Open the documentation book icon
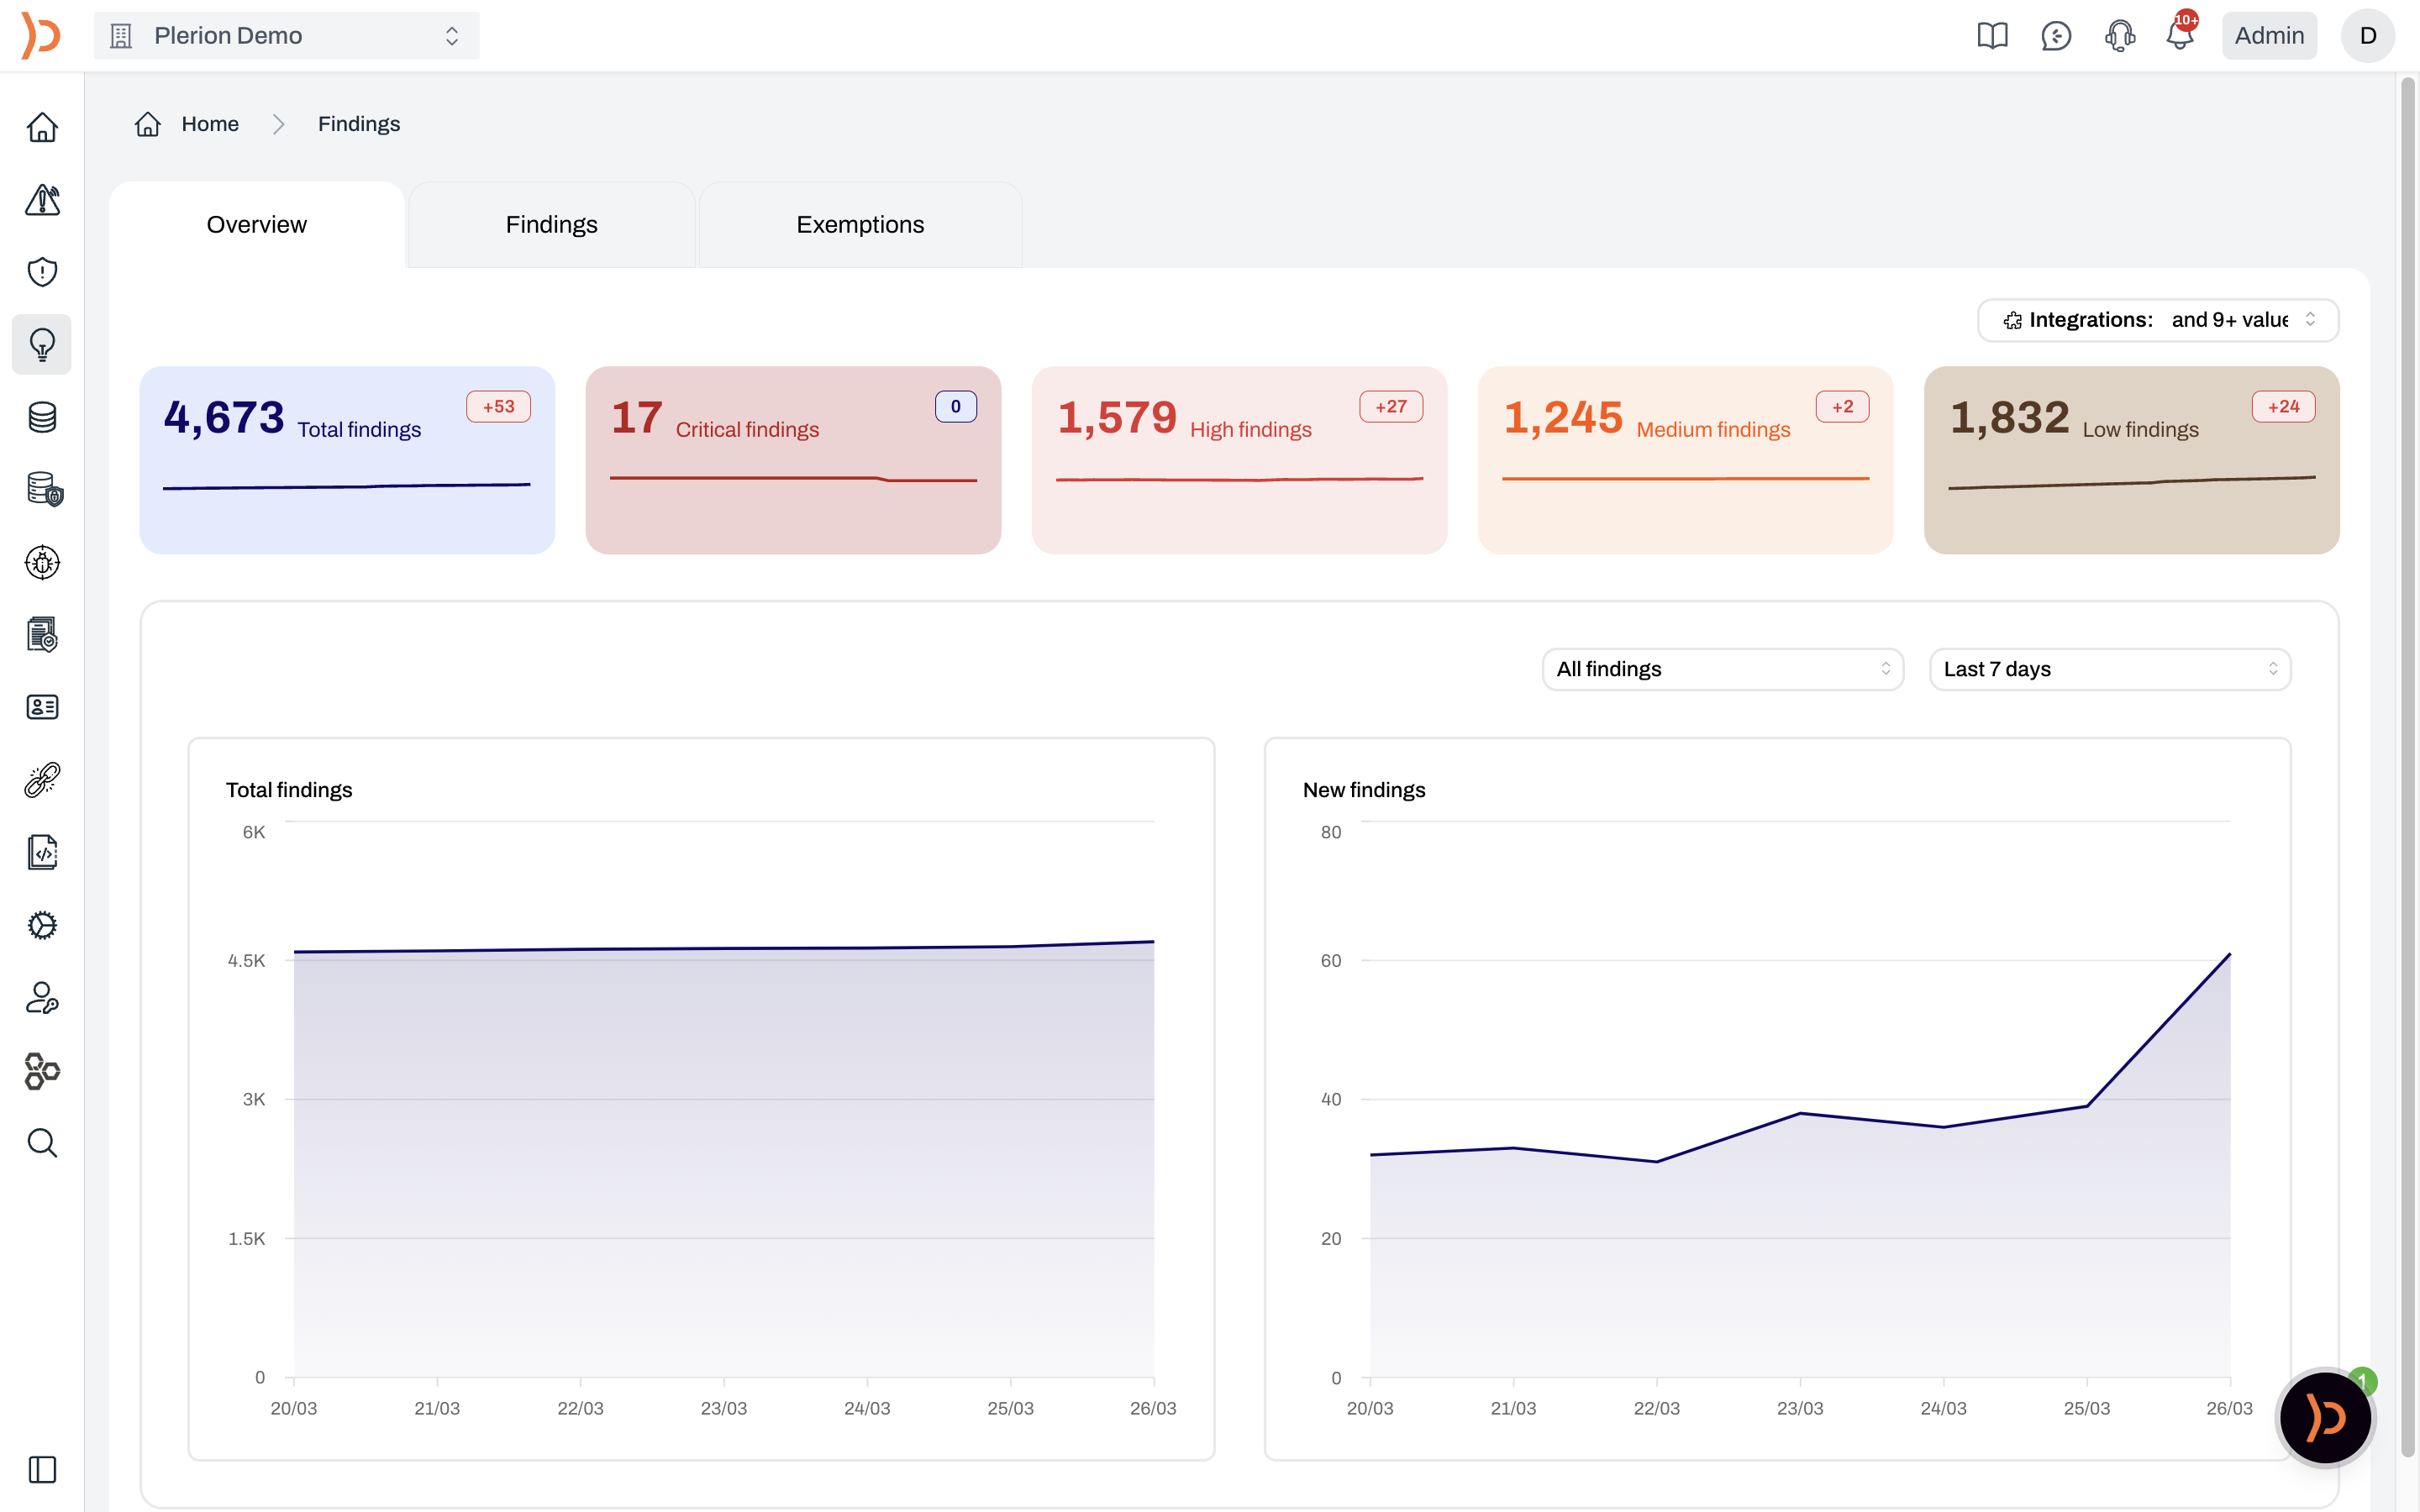The height and width of the screenshot is (1512, 2420). 1992,36
